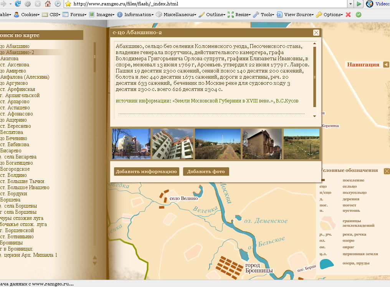The width and height of the screenshot is (390, 287).
Task: Open the Resize dropdown menu
Action: click(x=239, y=15)
